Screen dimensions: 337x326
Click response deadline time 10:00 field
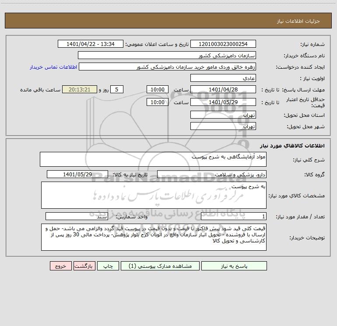[157, 89]
